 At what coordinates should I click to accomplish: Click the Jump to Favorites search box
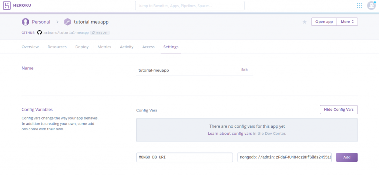click(189, 6)
